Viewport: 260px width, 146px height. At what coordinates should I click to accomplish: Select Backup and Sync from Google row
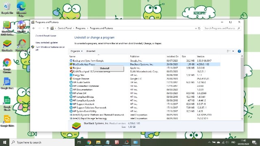145,61
